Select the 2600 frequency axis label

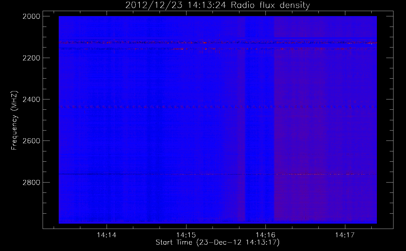pyautogui.click(x=31, y=141)
